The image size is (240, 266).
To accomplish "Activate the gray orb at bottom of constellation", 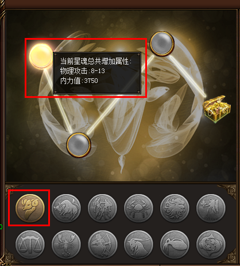I will (79, 145).
